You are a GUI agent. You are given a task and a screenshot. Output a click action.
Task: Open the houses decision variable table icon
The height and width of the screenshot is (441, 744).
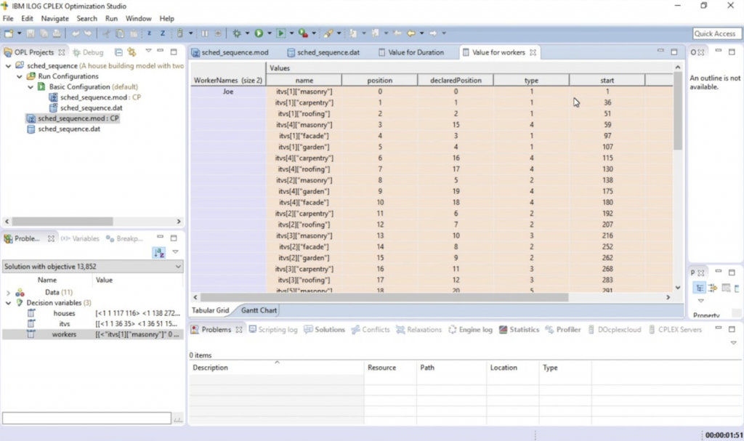click(x=31, y=313)
